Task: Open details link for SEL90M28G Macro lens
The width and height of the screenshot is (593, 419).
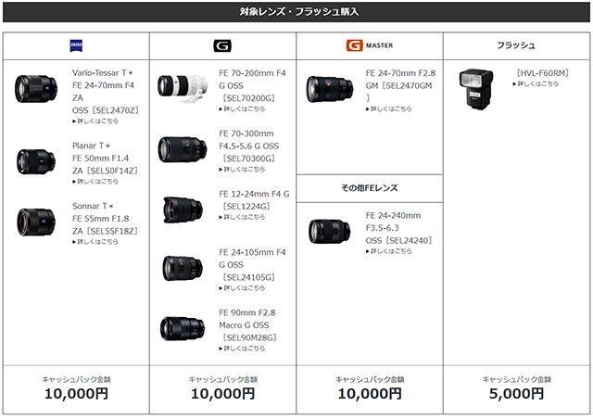Action: (242, 349)
